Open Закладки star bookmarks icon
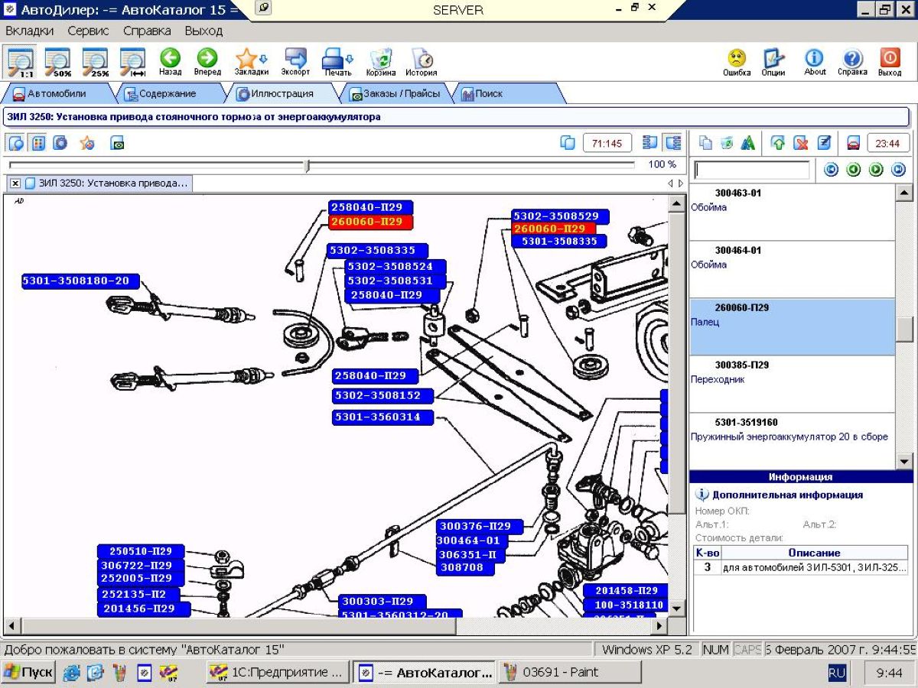This screenshot has height=688, width=918. [x=246, y=62]
